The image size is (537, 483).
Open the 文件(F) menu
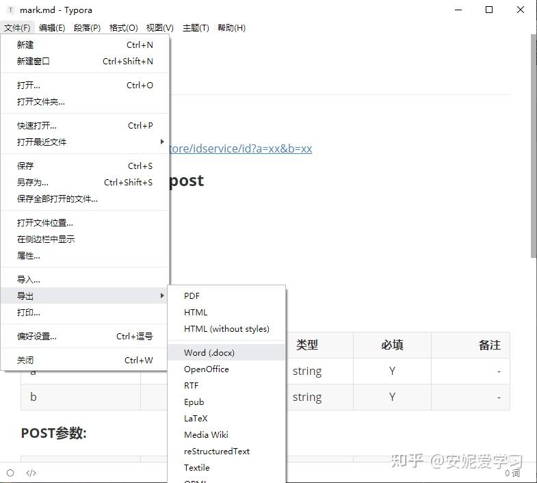[x=17, y=28]
